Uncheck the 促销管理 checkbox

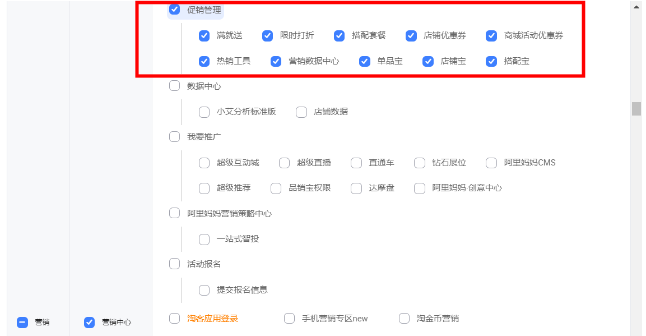pos(175,10)
